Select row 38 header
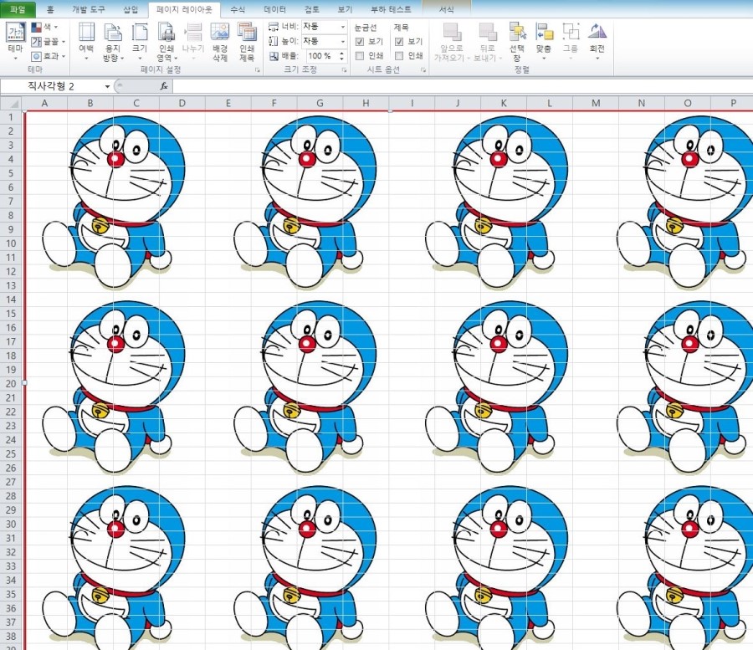The height and width of the screenshot is (650, 753). click(x=11, y=637)
